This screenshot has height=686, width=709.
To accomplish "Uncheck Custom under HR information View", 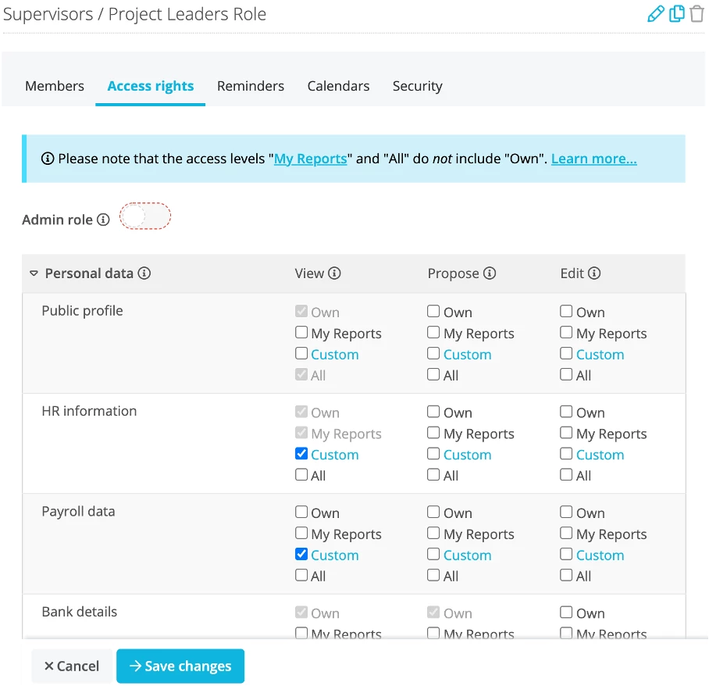I will (301, 453).
